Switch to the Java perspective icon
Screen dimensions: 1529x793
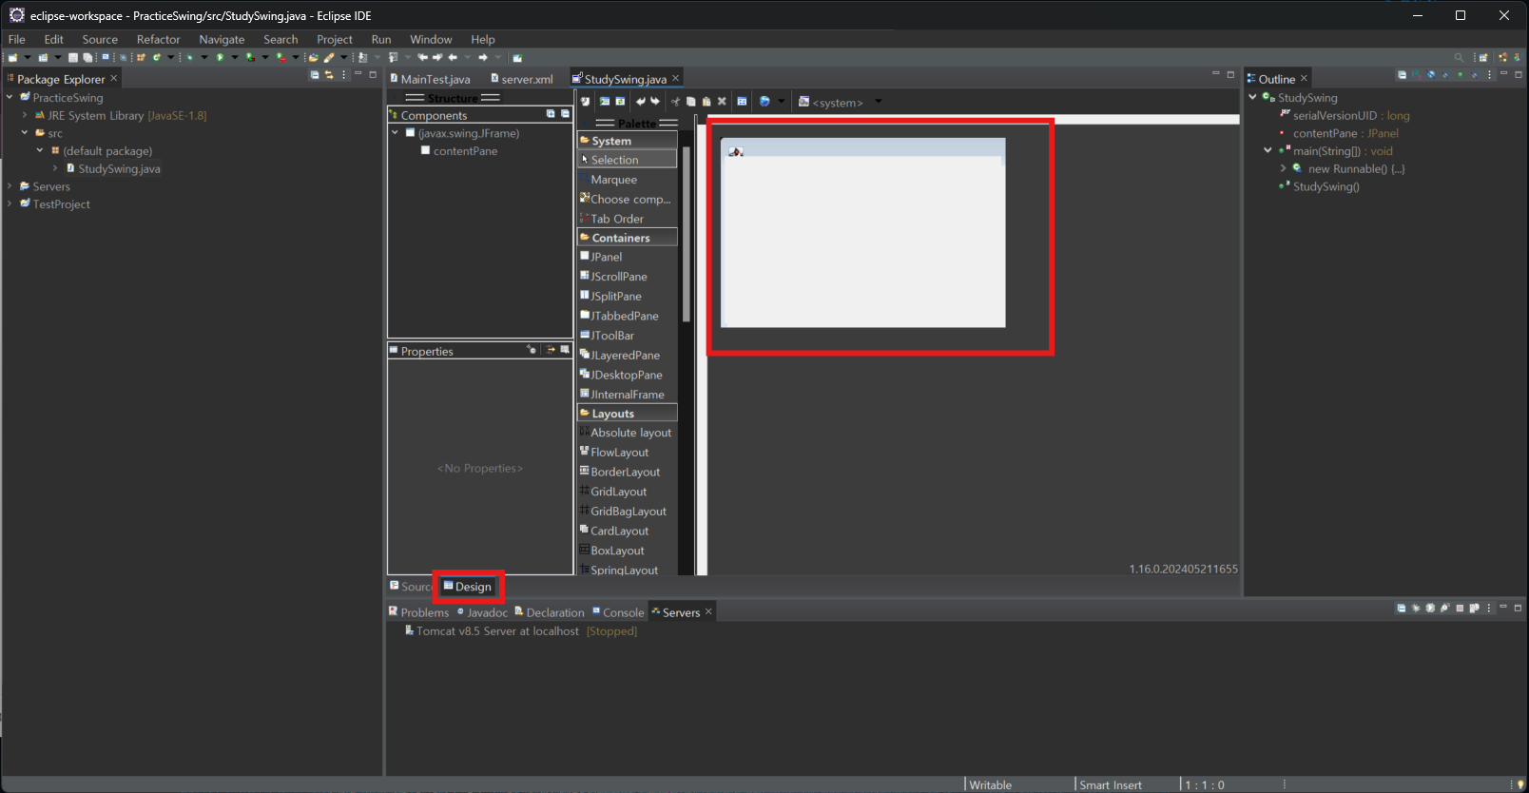point(1519,57)
